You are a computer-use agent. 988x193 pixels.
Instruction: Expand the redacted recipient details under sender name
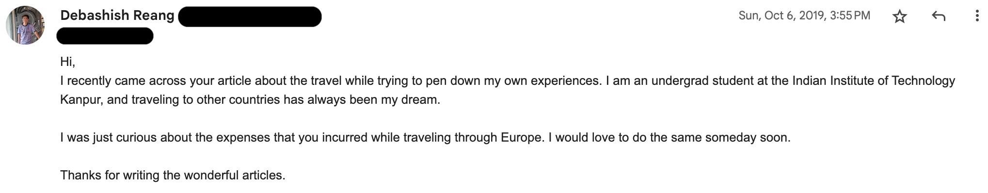click(105, 36)
